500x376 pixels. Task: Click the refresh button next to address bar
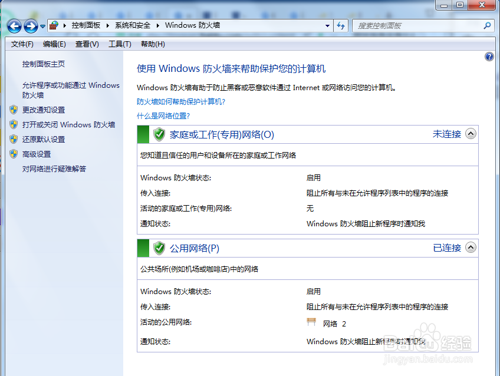[x=341, y=26]
